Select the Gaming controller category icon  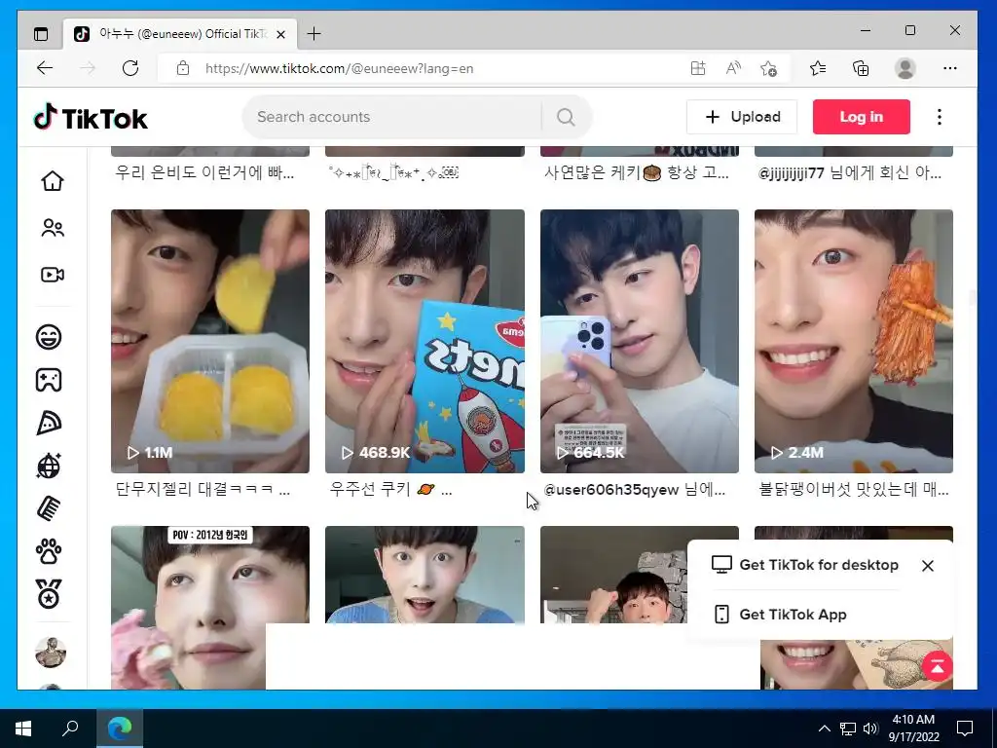[49, 380]
